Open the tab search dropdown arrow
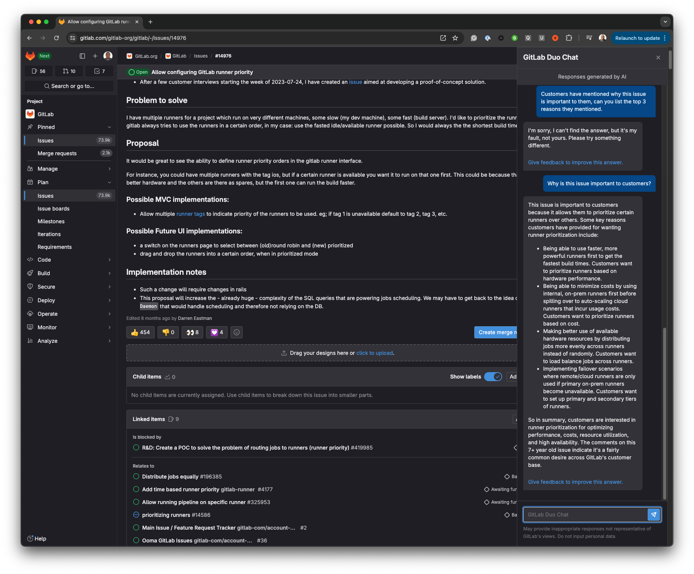 (x=665, y=22)
